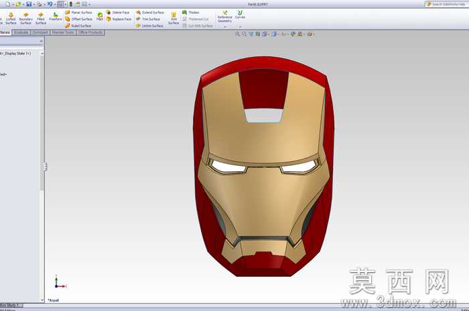Image resolution: width=469 pixels, height=311 pixels.
Task: Select the Cut With Surface tool
Action: pos(198,25)
